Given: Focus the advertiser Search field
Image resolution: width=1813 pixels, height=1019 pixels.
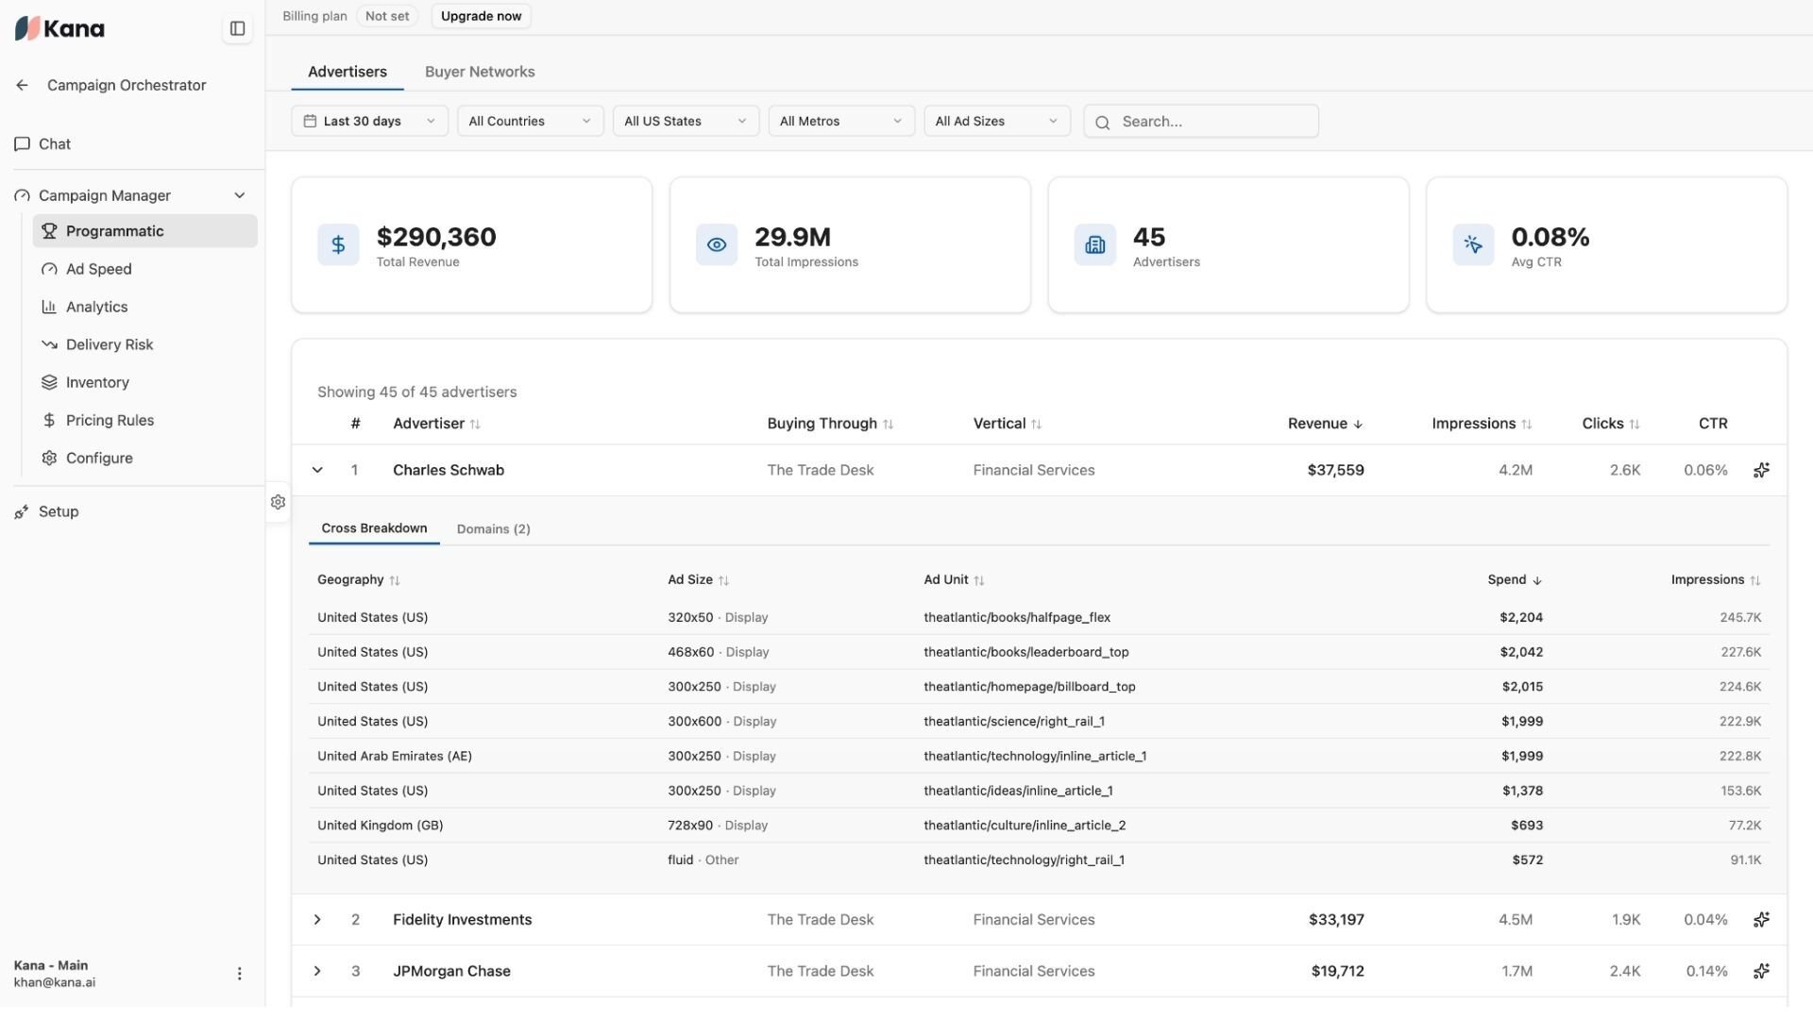Looking at the screenshot, I should [x=1201, y=121].
